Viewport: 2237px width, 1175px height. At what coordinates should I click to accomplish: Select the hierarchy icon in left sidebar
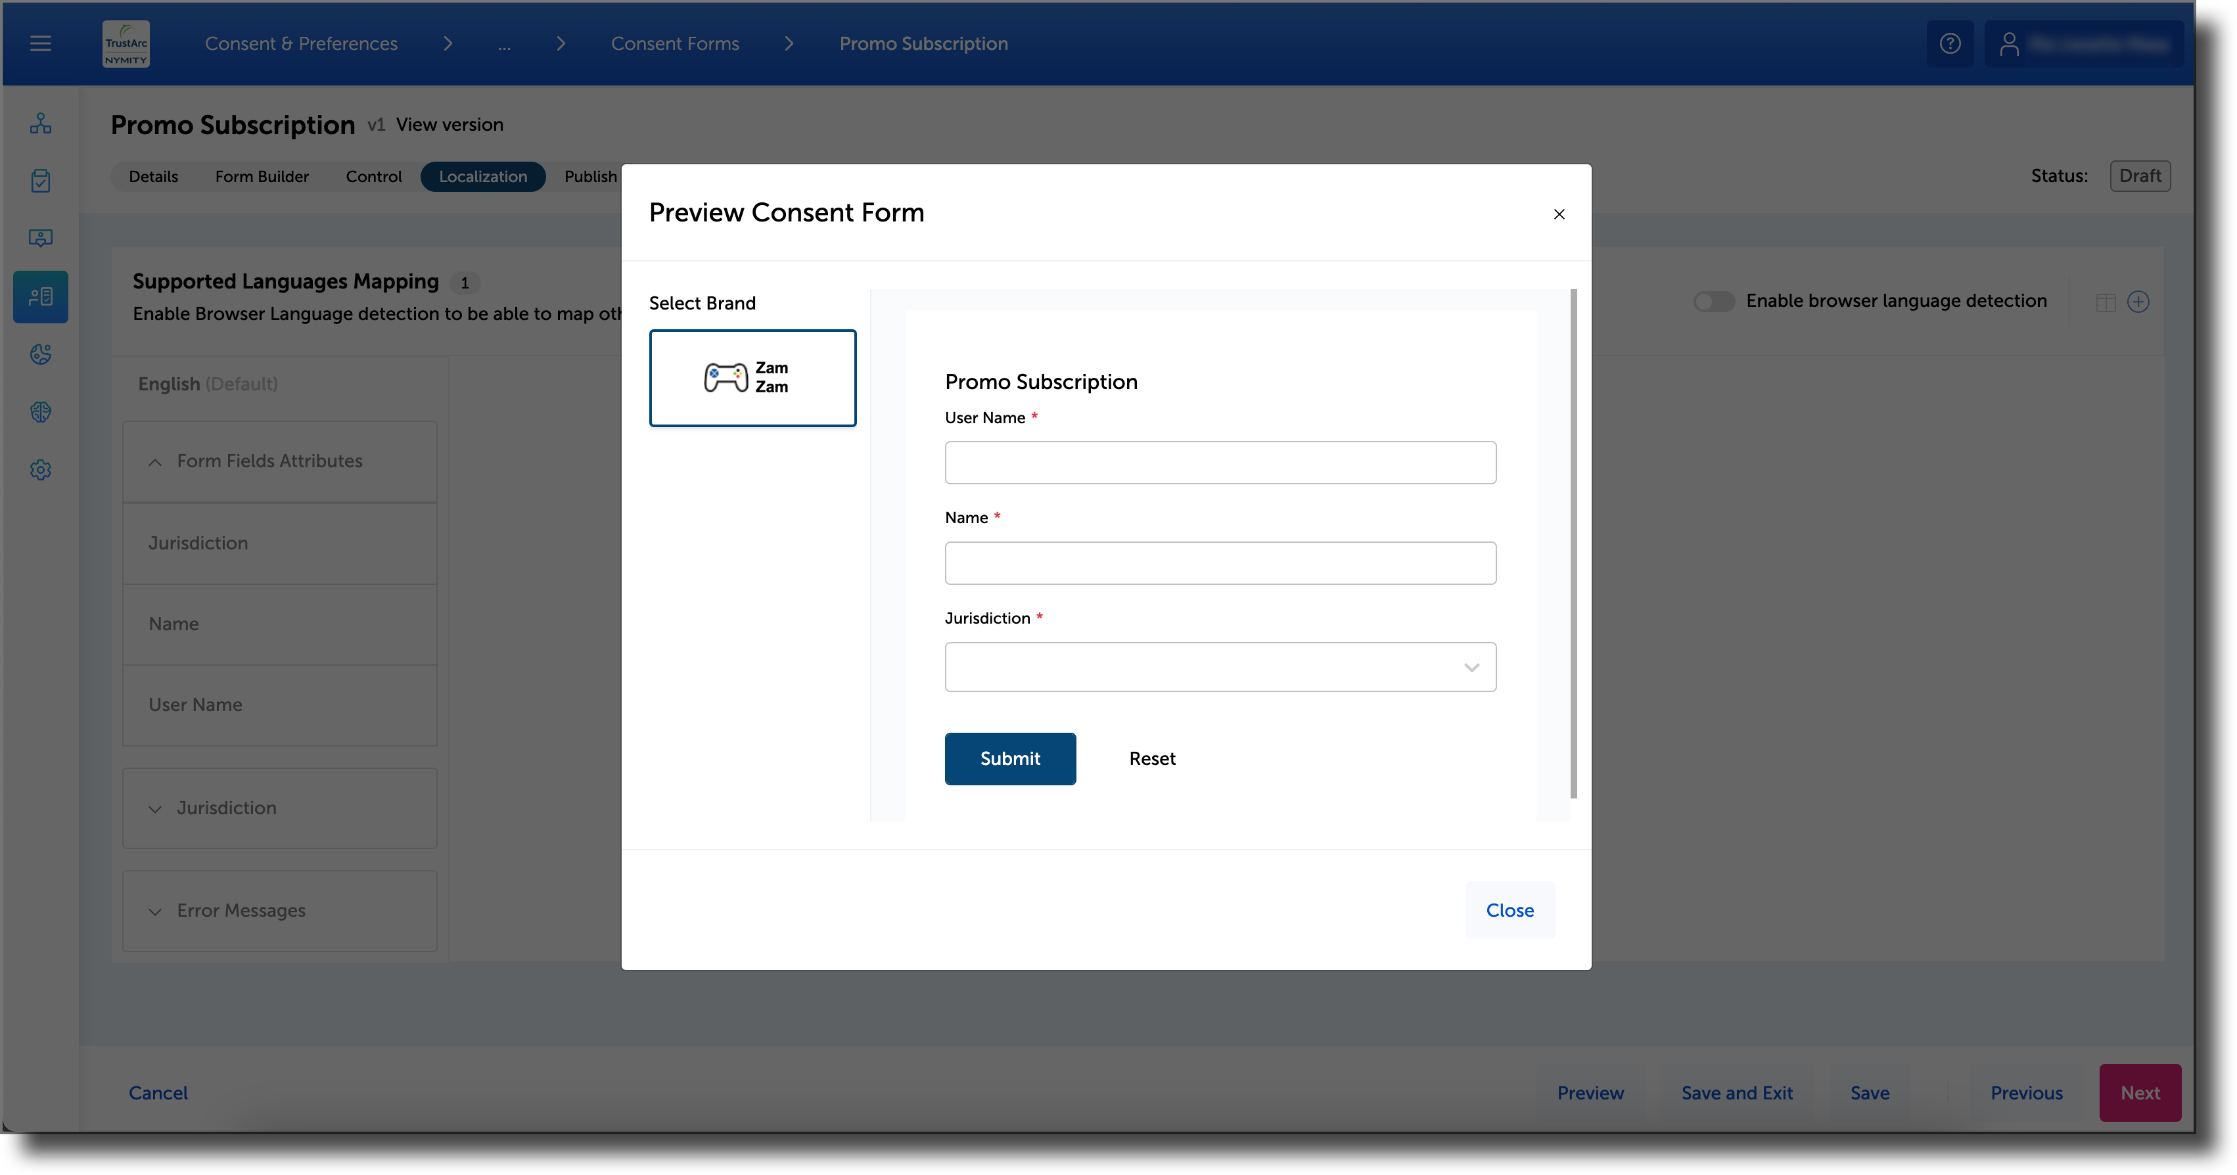click(x=40, y=122)
